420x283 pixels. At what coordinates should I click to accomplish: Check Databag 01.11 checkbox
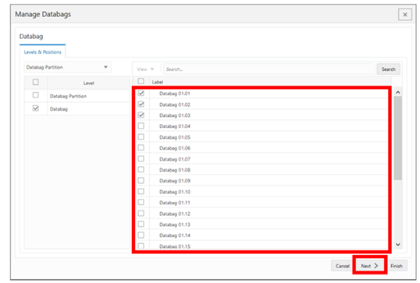[x=141, y=202]
